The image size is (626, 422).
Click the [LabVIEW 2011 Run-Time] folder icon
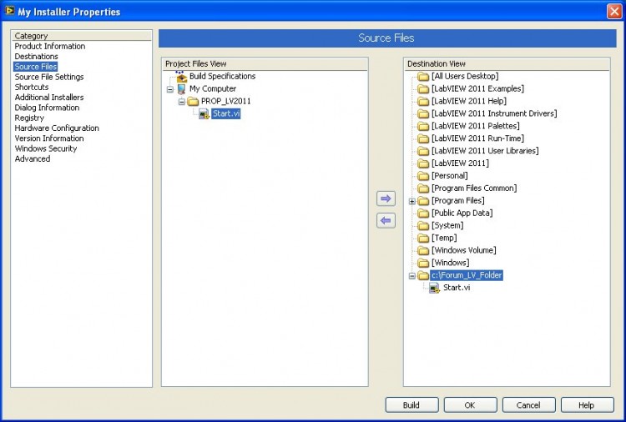pos(423,138)
